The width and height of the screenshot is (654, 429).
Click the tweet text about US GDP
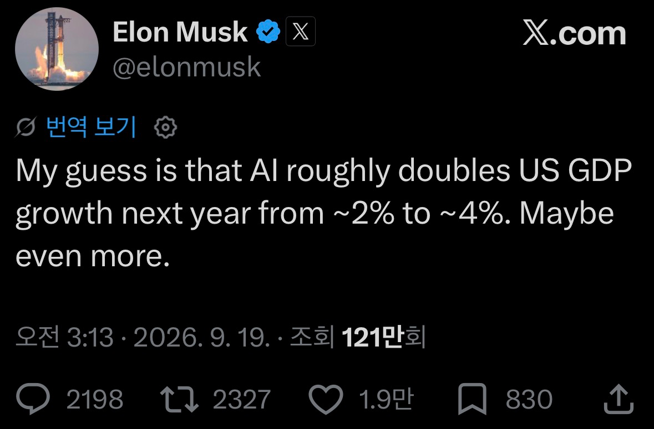point(323,213)
